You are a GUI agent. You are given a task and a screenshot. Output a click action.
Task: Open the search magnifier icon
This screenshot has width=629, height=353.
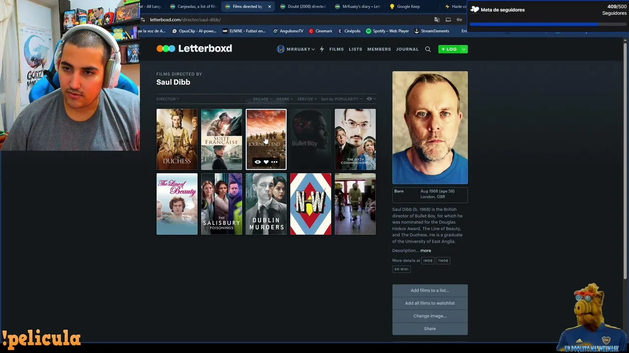point(428,49)
